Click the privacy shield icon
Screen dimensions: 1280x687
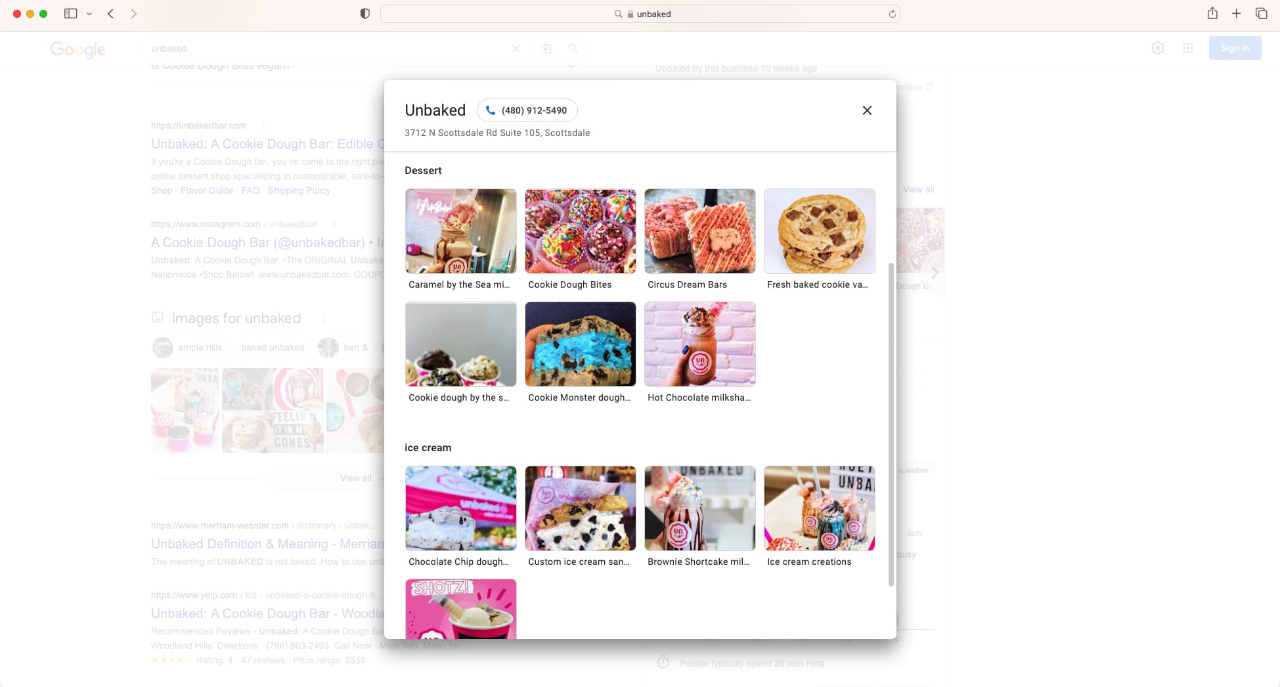point(365,14)
